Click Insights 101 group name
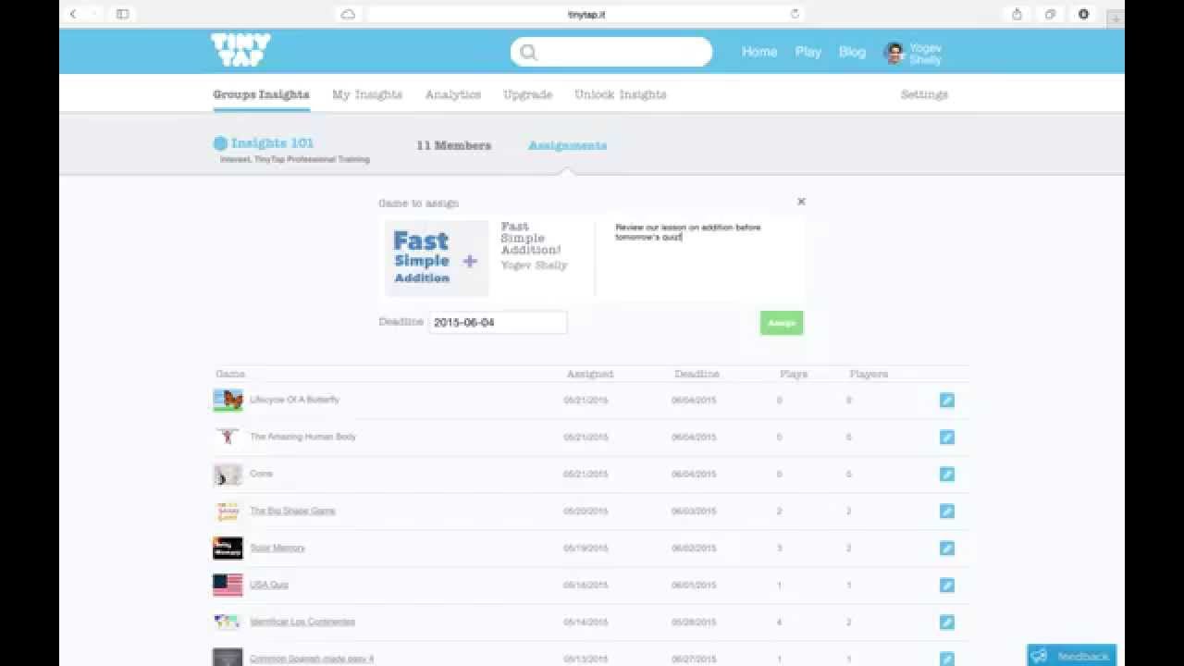Screen dimensions: 1184x666 tap(272, 143)
